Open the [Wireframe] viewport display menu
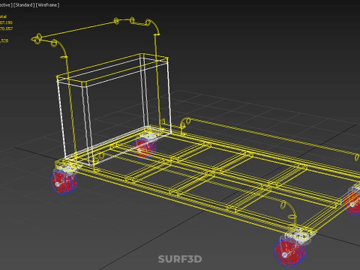This screenshot has width=360, height=270. point(47,5)
